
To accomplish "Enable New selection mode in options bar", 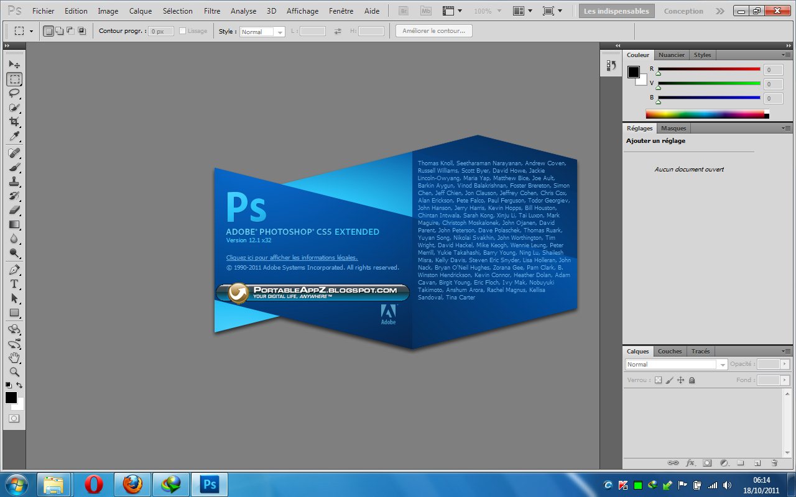I will pos(49,31).
